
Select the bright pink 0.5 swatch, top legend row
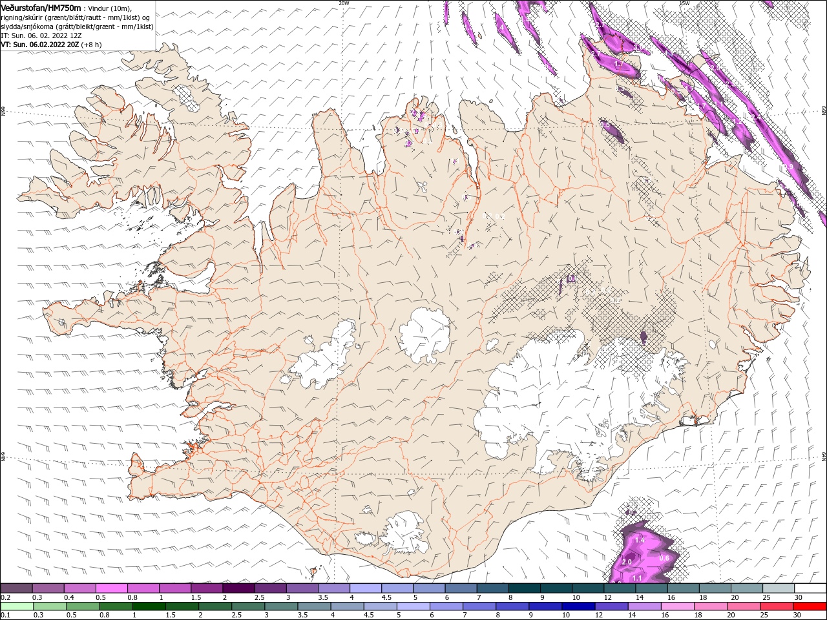click(x=111, y=588)
